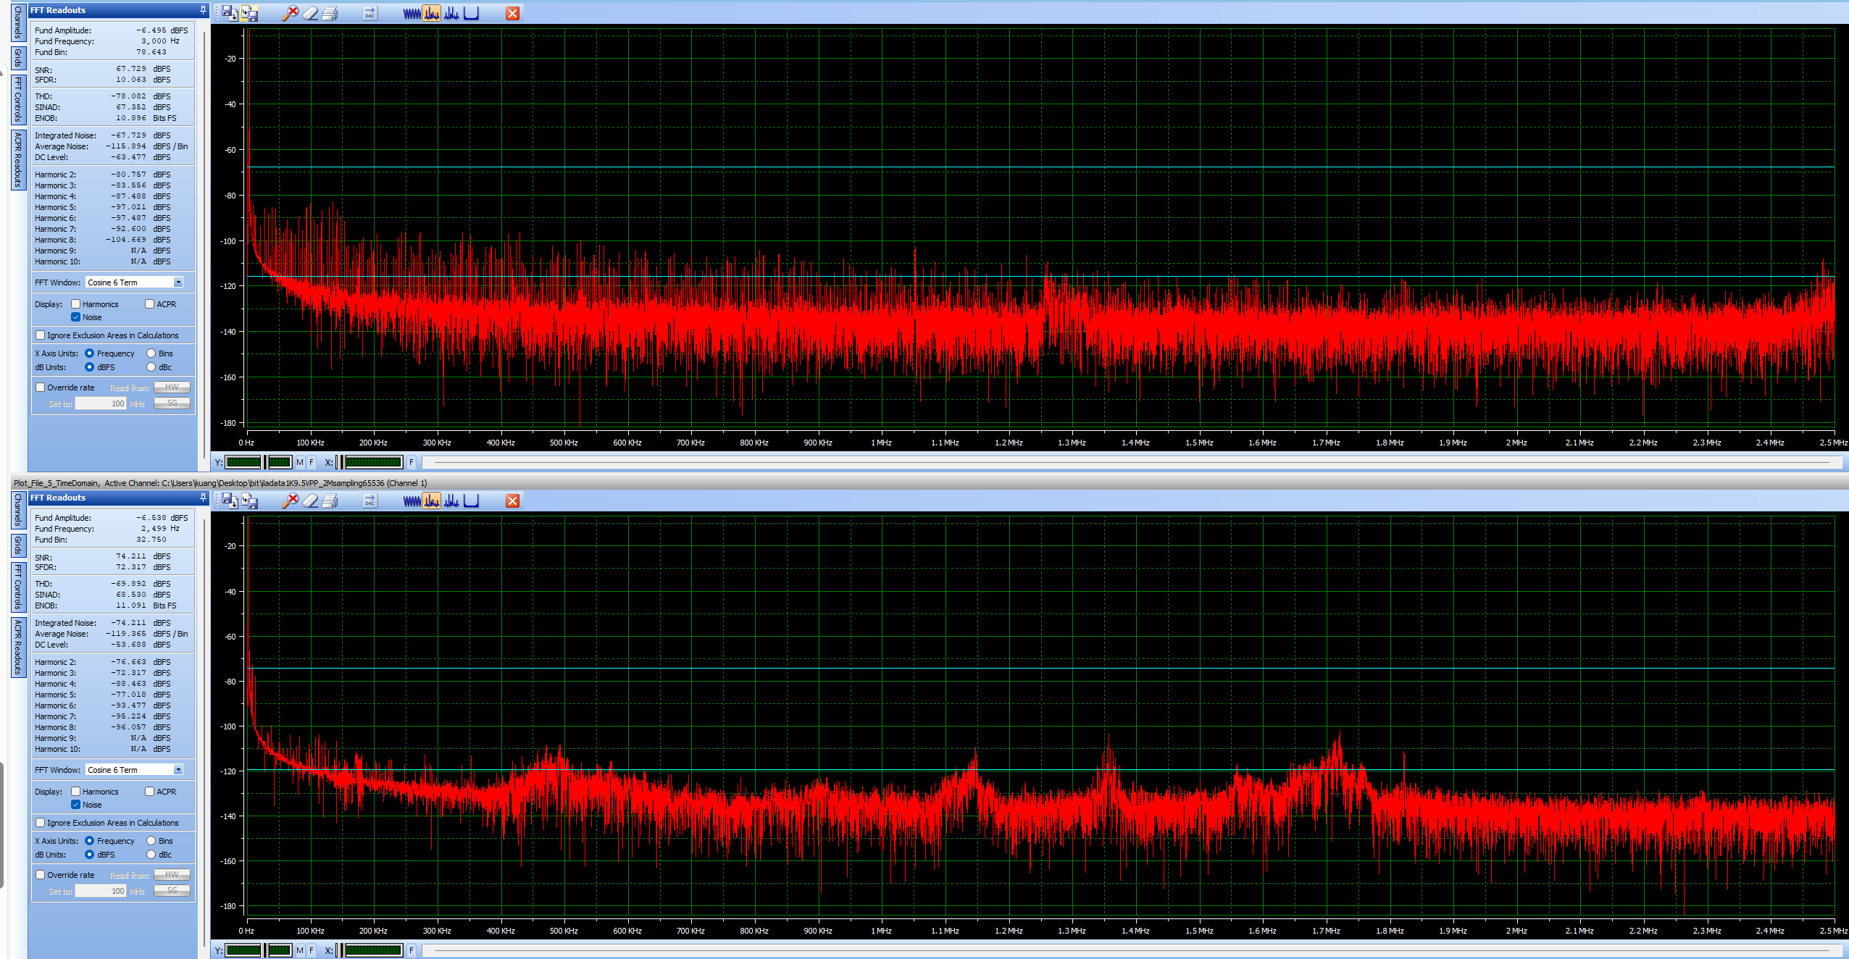Viewport: 1849px width, 959px height.
Task: Select dBc units in bottom panel
Action: pos(151,855)
